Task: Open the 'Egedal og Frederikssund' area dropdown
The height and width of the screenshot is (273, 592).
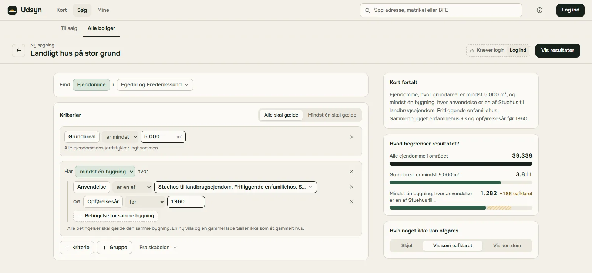Action: pyautogui.click(x=155, y=85)
